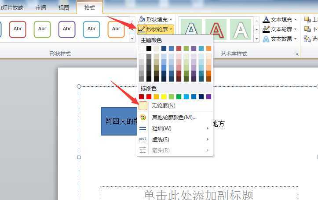Click the 文本填充 text fill icon
Image resolution: width=318 pixels, height=200 pixels.
266,20
